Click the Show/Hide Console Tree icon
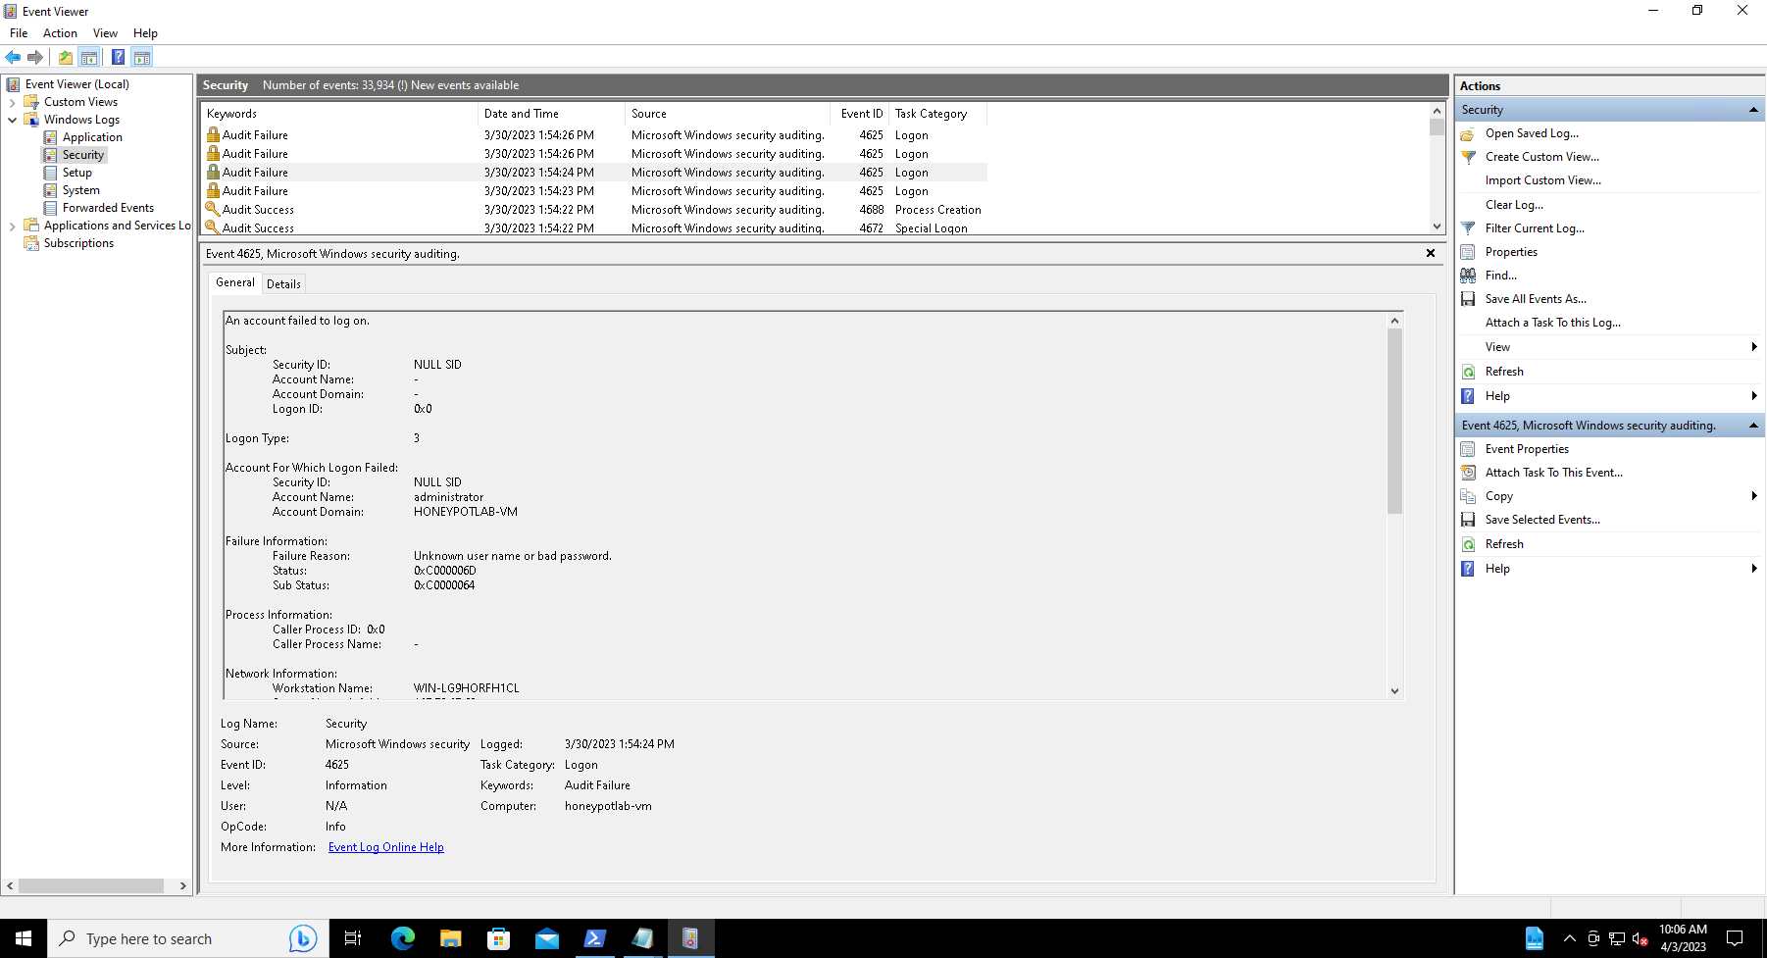Screen dimensions: 1767x958 click(x=89, y=57)
